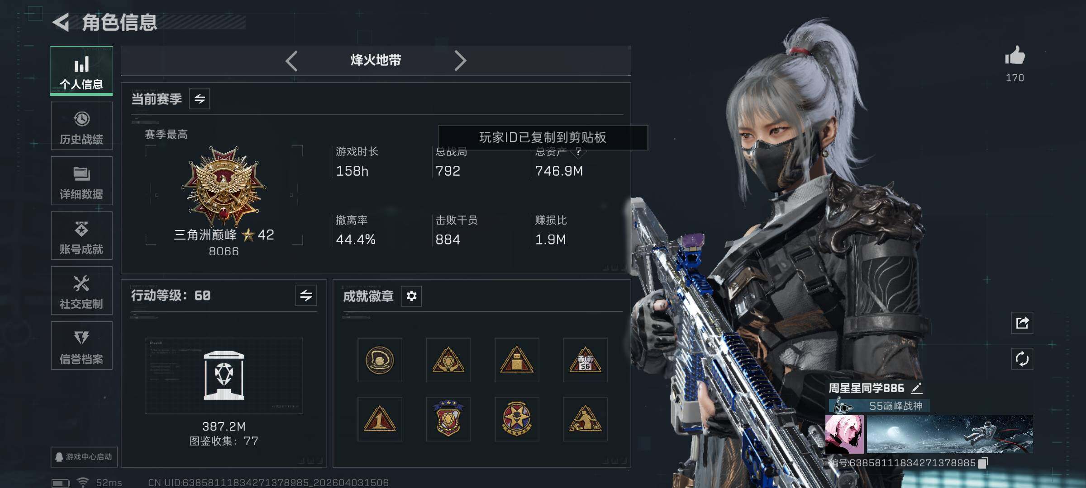Switch to the next game mode with right chevron
The image size is (1086, 488).
tap(460, 61)
